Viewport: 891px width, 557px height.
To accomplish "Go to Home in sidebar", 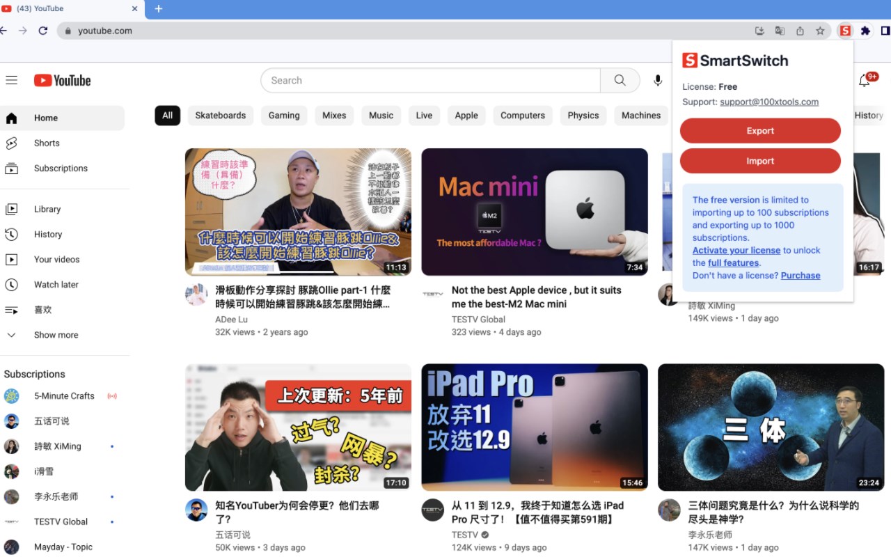I will [x=63, y=118].
